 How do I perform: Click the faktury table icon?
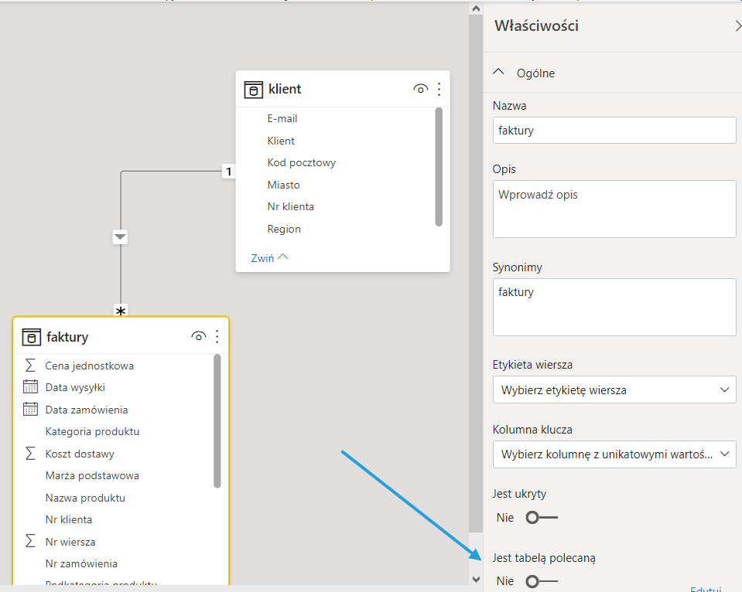point(32,337)
